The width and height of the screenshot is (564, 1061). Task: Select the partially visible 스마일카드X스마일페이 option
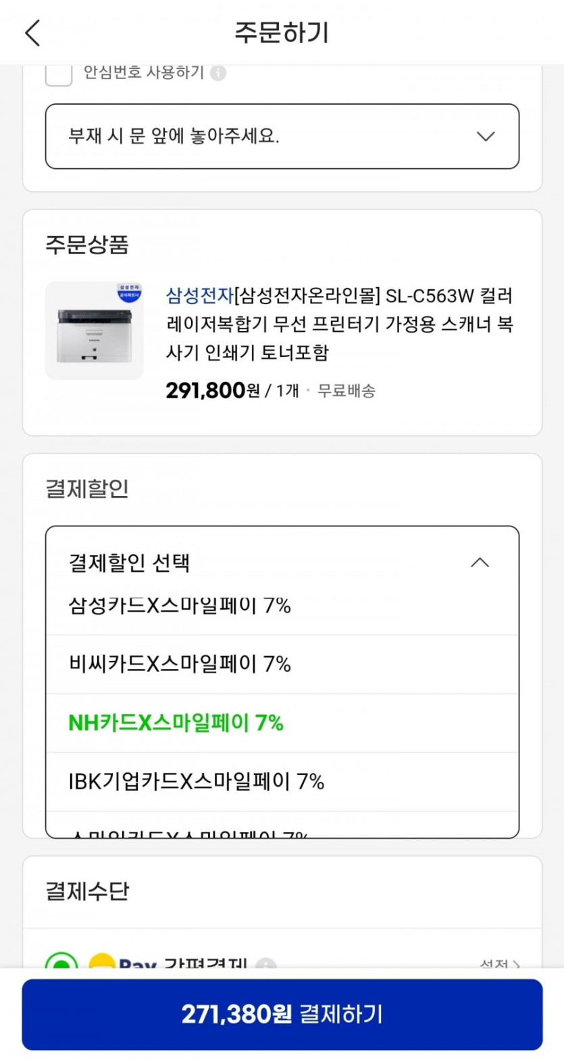click(189, 833)
